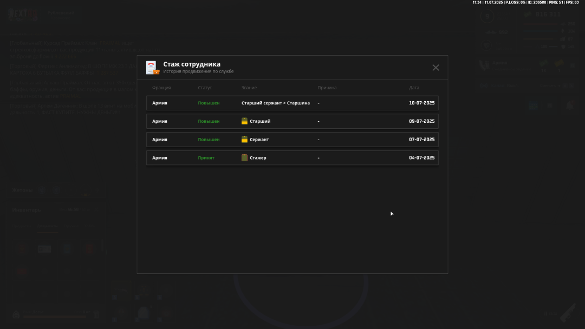Click the Стаж сотрудника title
The width and height of the screenshot is (585, 329).
click(x=192, y=64)
